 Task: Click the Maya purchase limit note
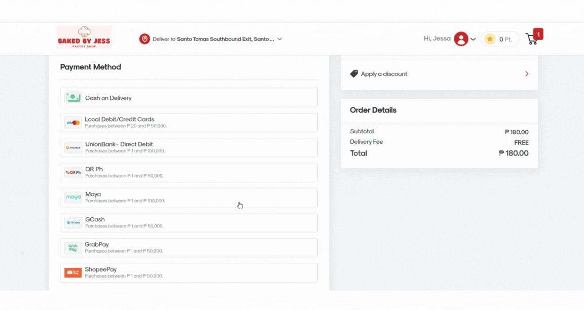(x=125, y=201)
